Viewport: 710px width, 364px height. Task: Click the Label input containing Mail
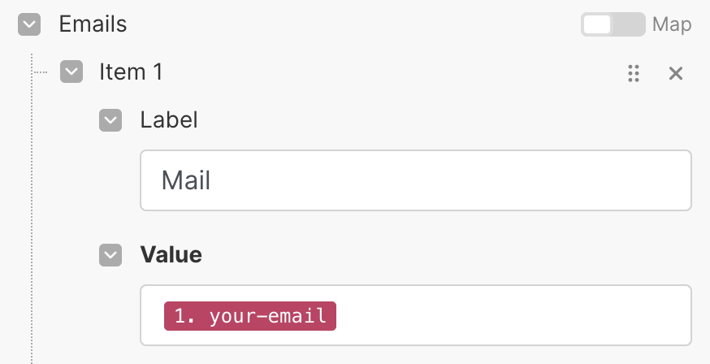tap(415, 180)
